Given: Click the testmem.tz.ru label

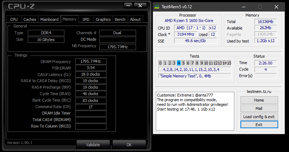Looking at the screenshot, I should tap(259, 91).
